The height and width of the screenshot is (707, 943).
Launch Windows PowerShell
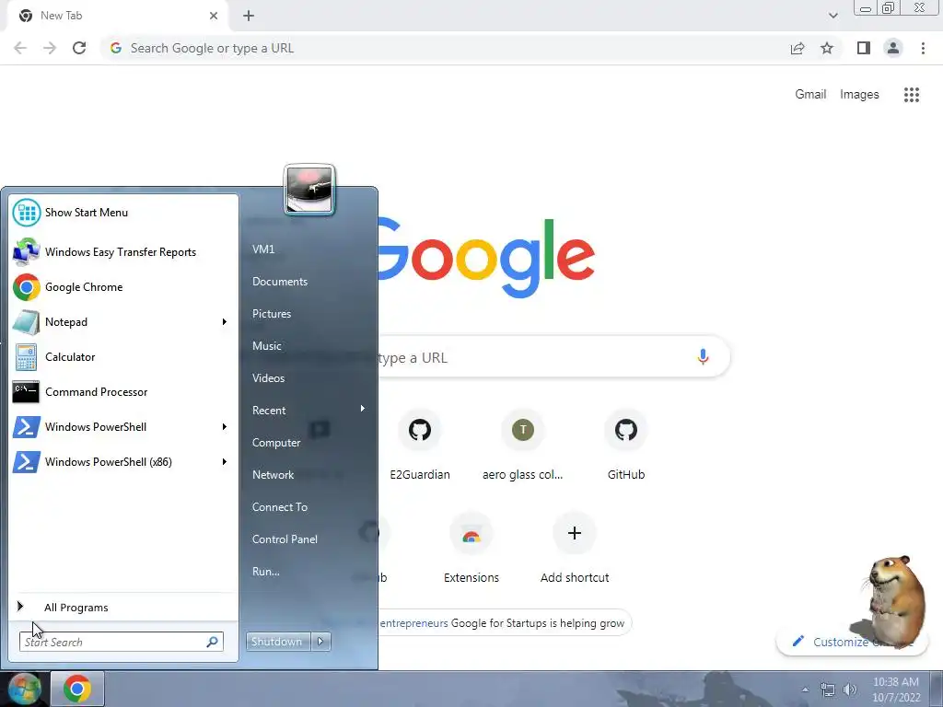point(114,426)
